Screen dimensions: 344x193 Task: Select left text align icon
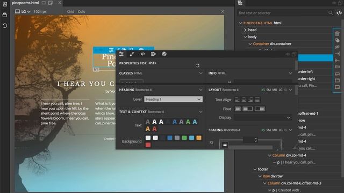pos(237,100)
